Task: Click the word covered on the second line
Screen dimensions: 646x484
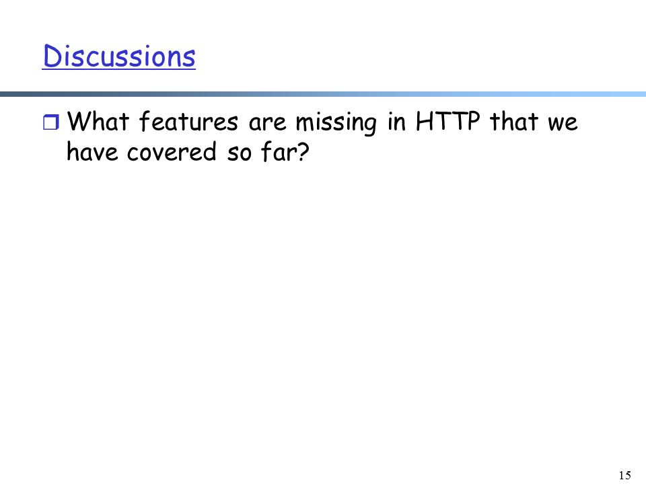Action: tap(172, 151)
